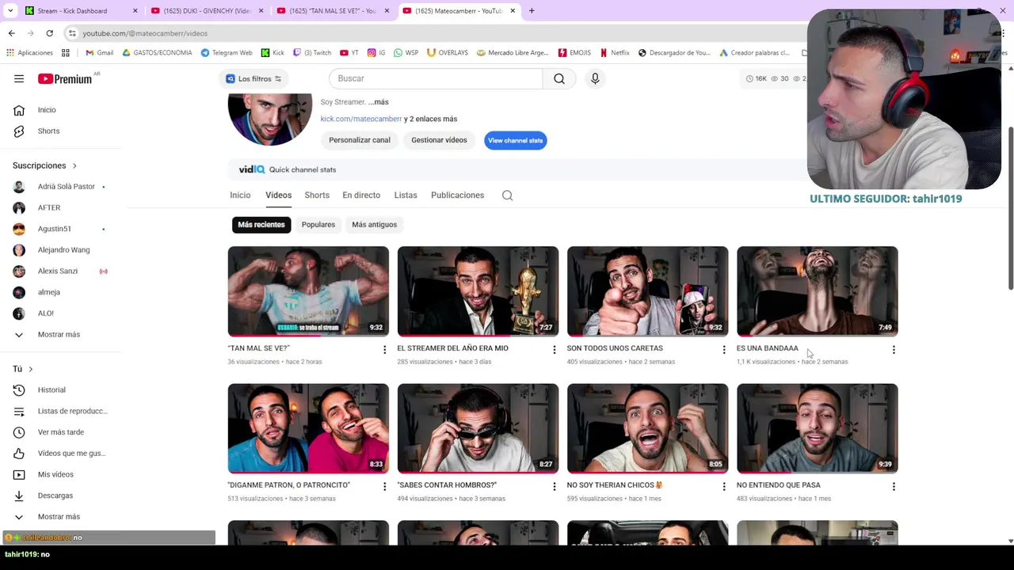The height and width of the screenshot is (570, 1014).
Task: Click the channel tab search icon
Action: 507,196
